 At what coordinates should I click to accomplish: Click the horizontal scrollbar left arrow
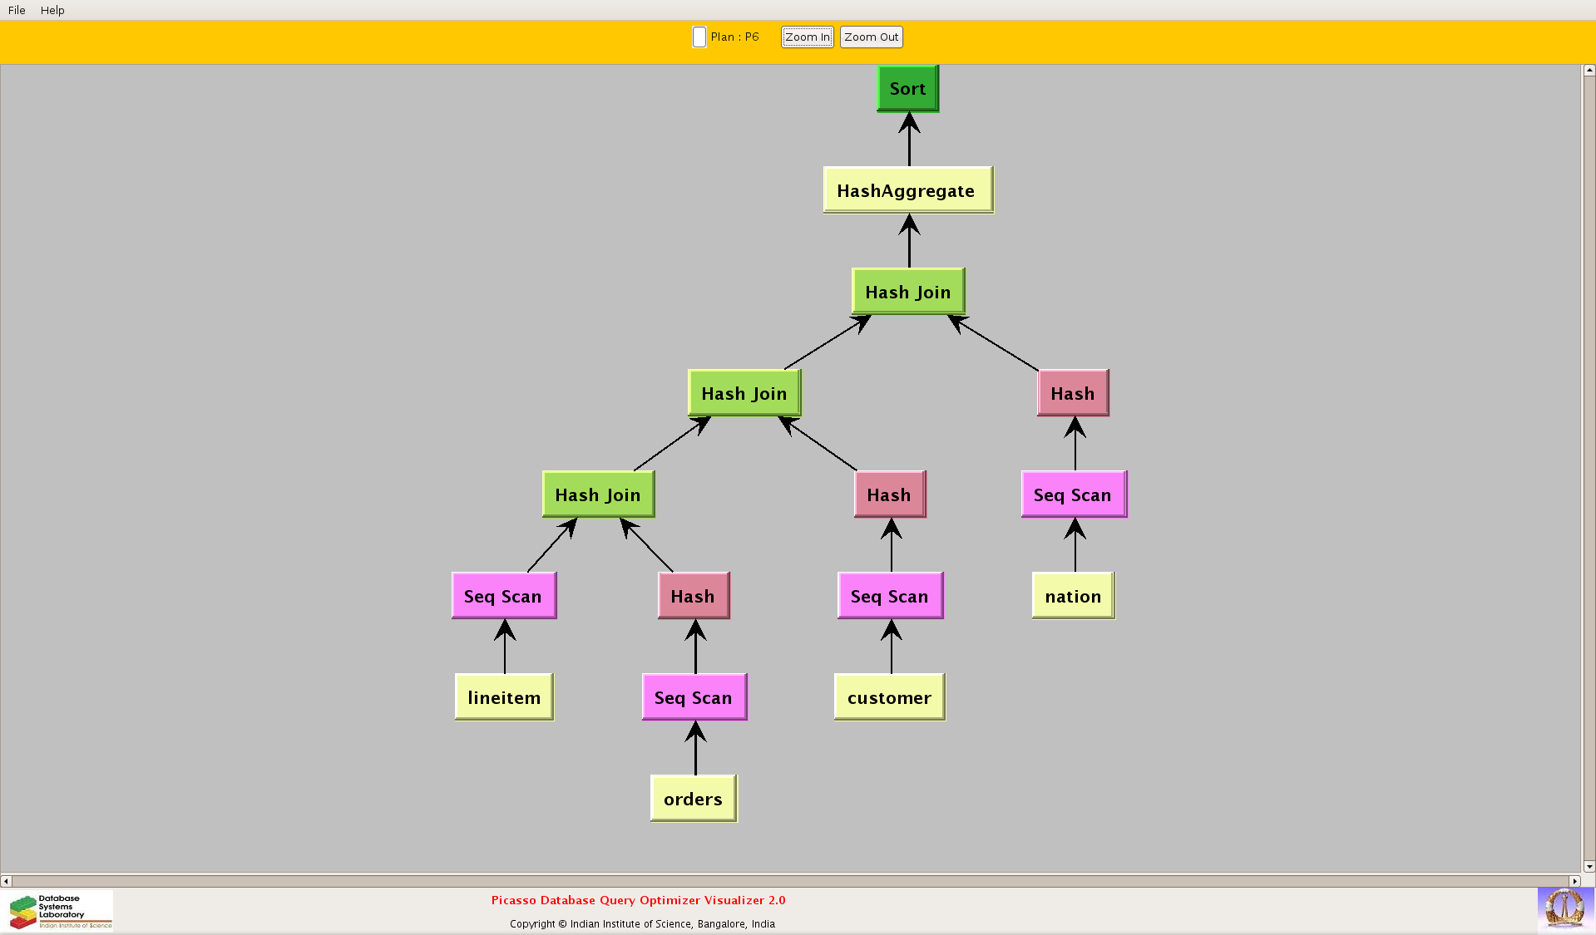click(6, 881)
